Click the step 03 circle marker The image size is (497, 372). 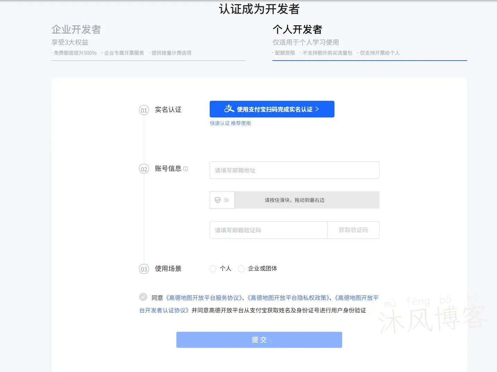[x=144, y=269]
